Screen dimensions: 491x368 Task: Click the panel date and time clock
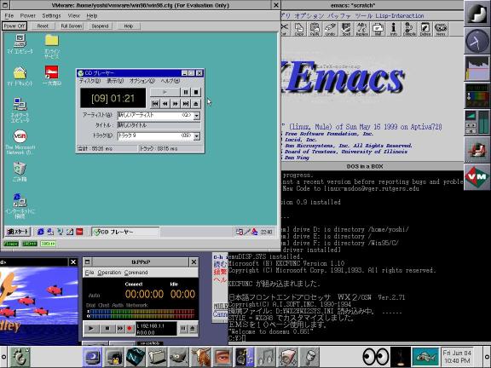point(457,357)
